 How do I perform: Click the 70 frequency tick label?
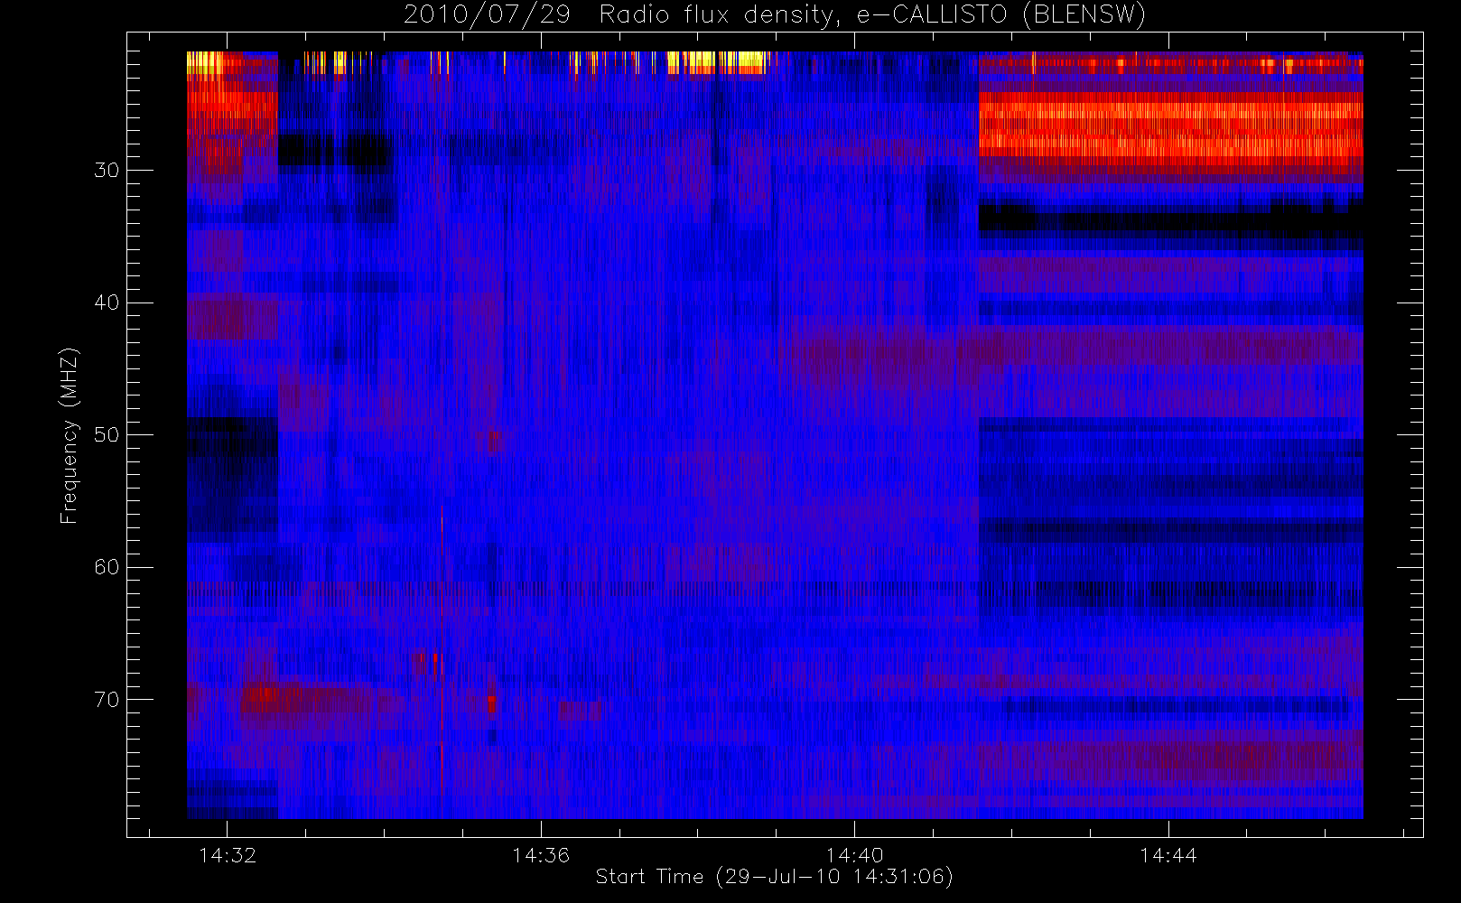pos(107,700)
